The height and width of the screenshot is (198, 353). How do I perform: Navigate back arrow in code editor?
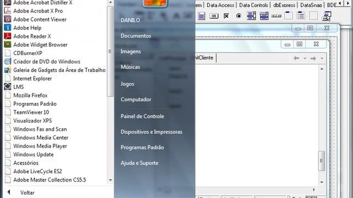pyautogui.click(x=296, y=58)
